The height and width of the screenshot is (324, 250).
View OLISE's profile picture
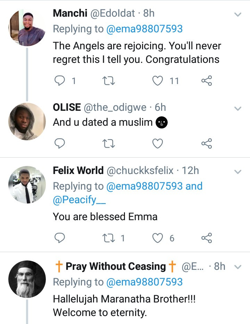[x=27, y=122]
